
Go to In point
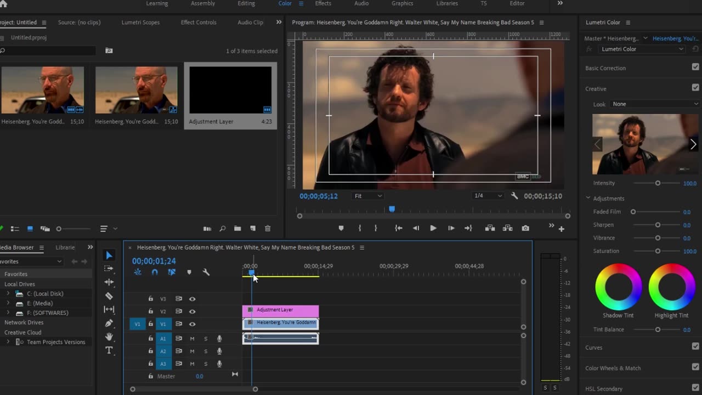pyautogui.click(x=399, y=228)
